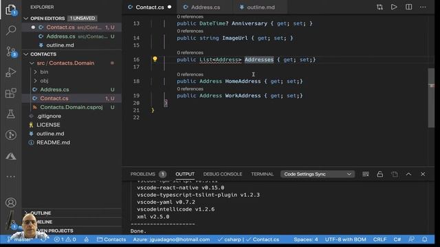Open the Azure view in activity bar
Image resolution: width=440 pixels, height=247 pixels.
11,156
